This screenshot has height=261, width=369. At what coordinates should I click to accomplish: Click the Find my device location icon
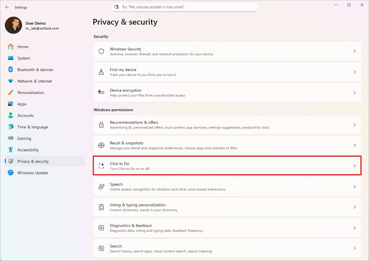(101, 72)
